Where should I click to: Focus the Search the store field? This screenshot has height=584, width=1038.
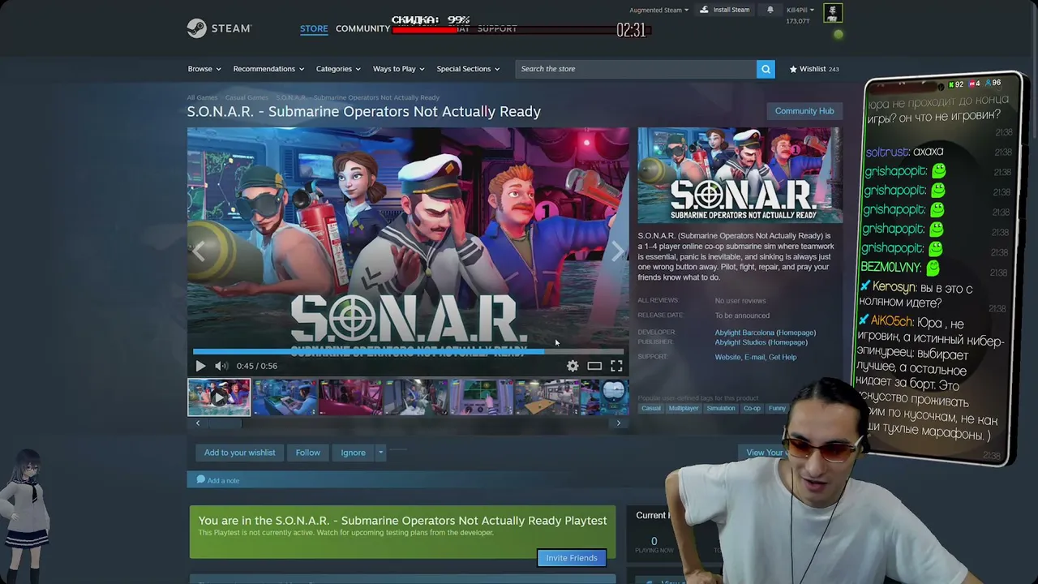pos(636,69)
